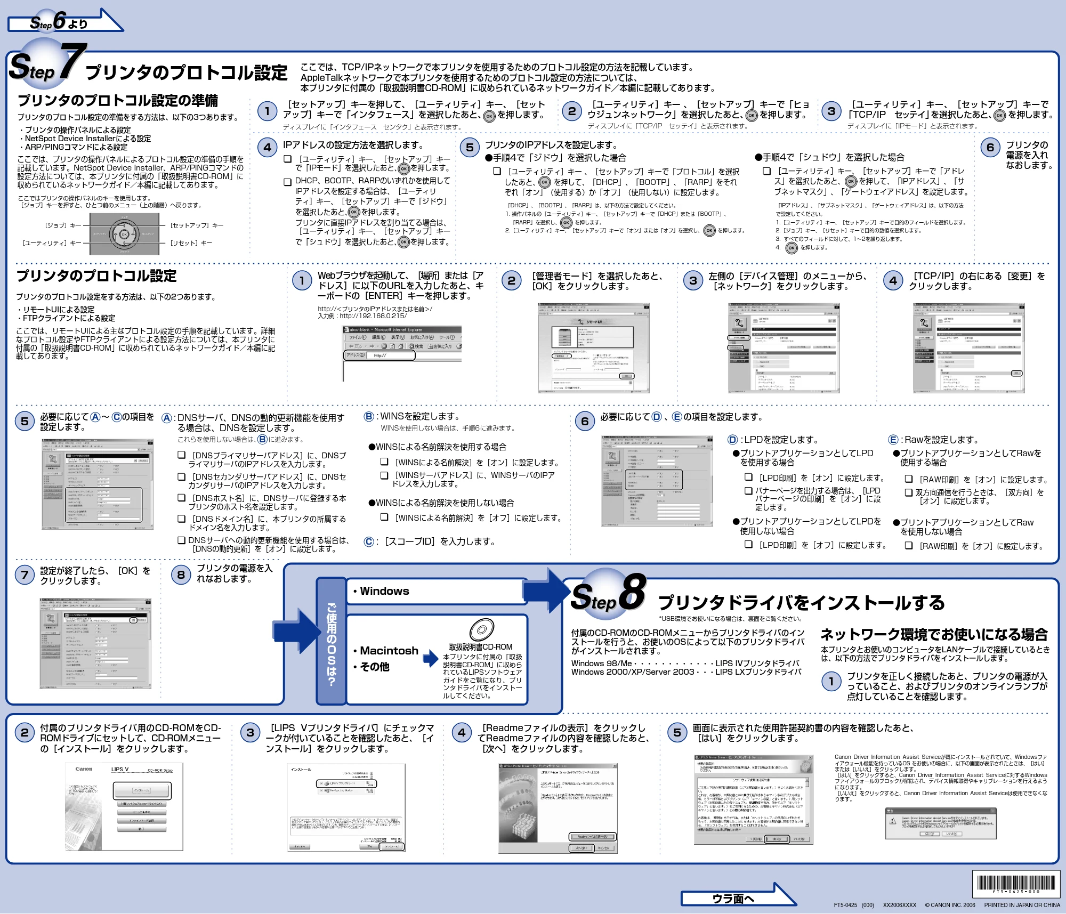Image resolution: width=1066 pixels, height=914 pixels.
Task: Click the OK button on the リモートUI login page
Action: [x=626, y=376]
